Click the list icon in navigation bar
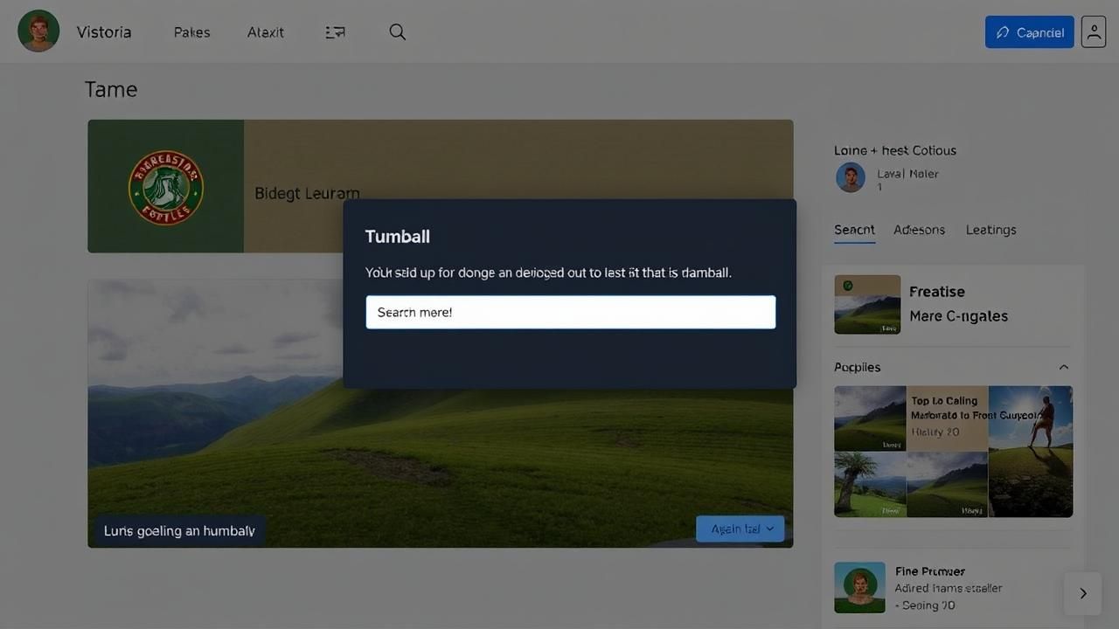The width and height of the screenshot is (1119, 629). point(335,32)
